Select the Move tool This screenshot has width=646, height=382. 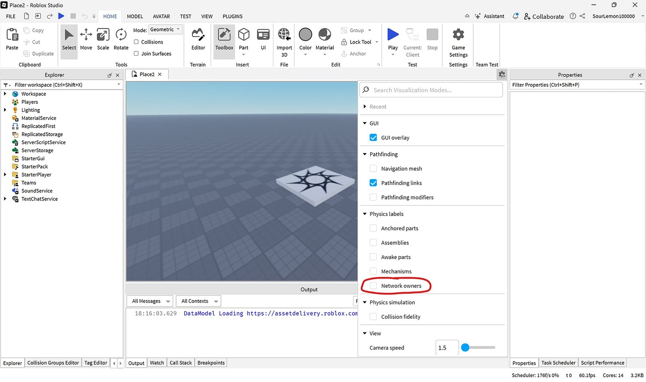(86, 40)
